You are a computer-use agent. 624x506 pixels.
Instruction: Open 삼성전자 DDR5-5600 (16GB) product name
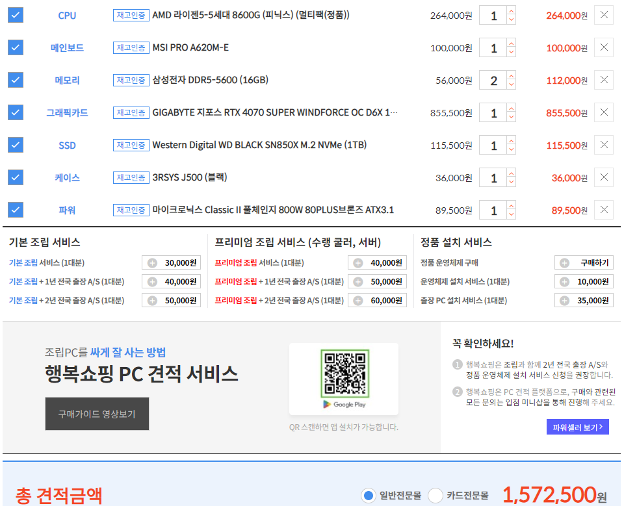click(x=210, y=80)
